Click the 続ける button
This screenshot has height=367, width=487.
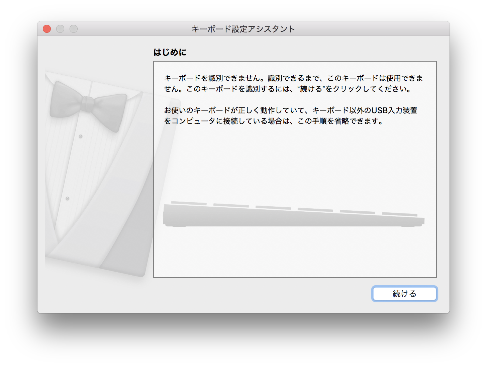[x=404, y=294]
